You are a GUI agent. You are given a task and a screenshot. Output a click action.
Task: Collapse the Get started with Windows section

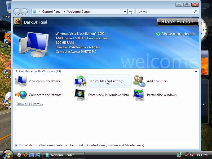coord(196,71)
